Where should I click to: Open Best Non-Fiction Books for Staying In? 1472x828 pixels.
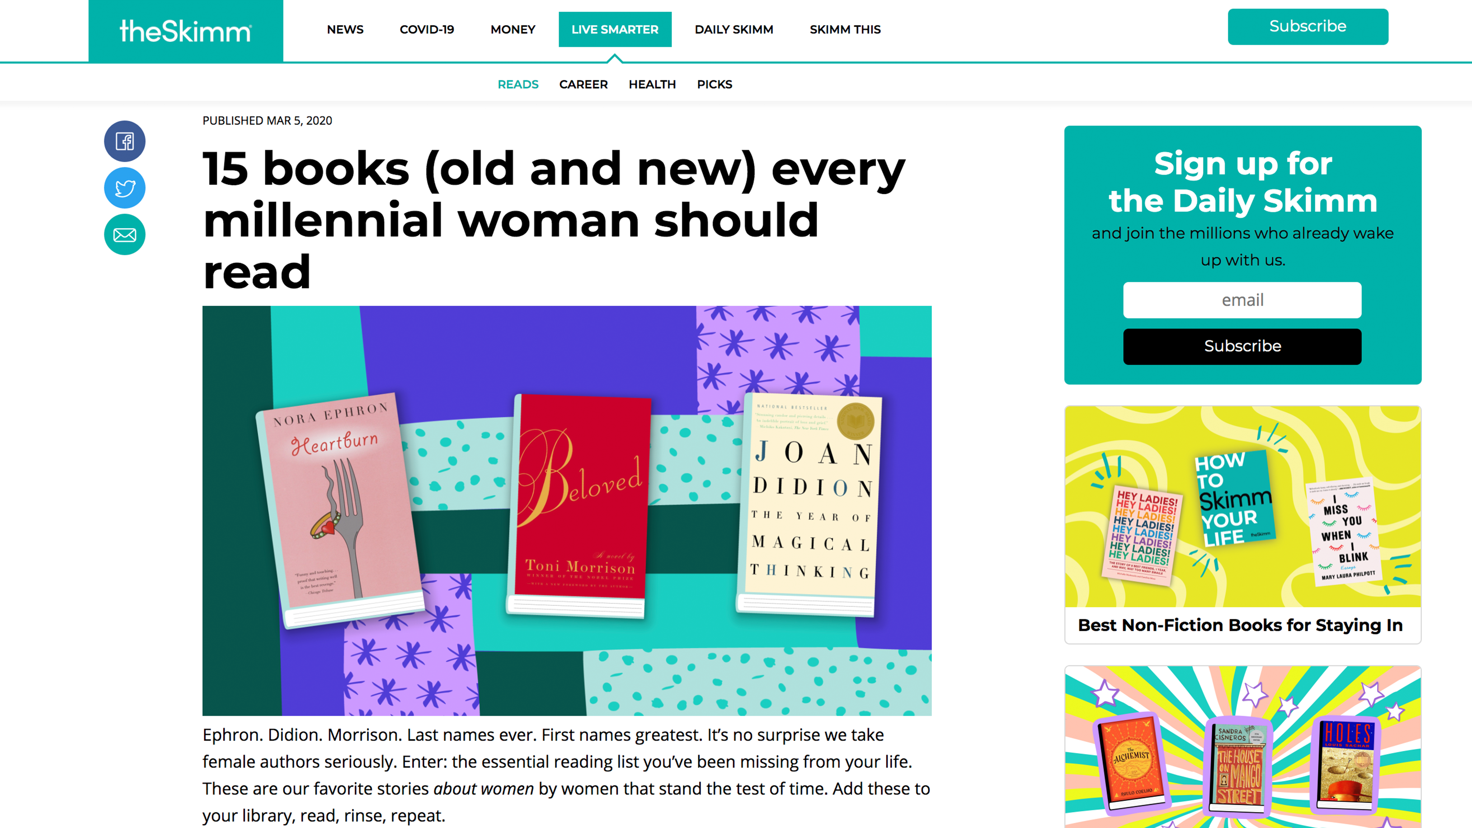tap(1242, 625)
